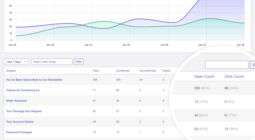
Task: Open the Last 7 days dropdown
Action: (16, 62)
